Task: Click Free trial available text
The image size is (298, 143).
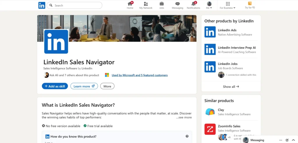Action: pyautogui.click(x=100, y=126)
